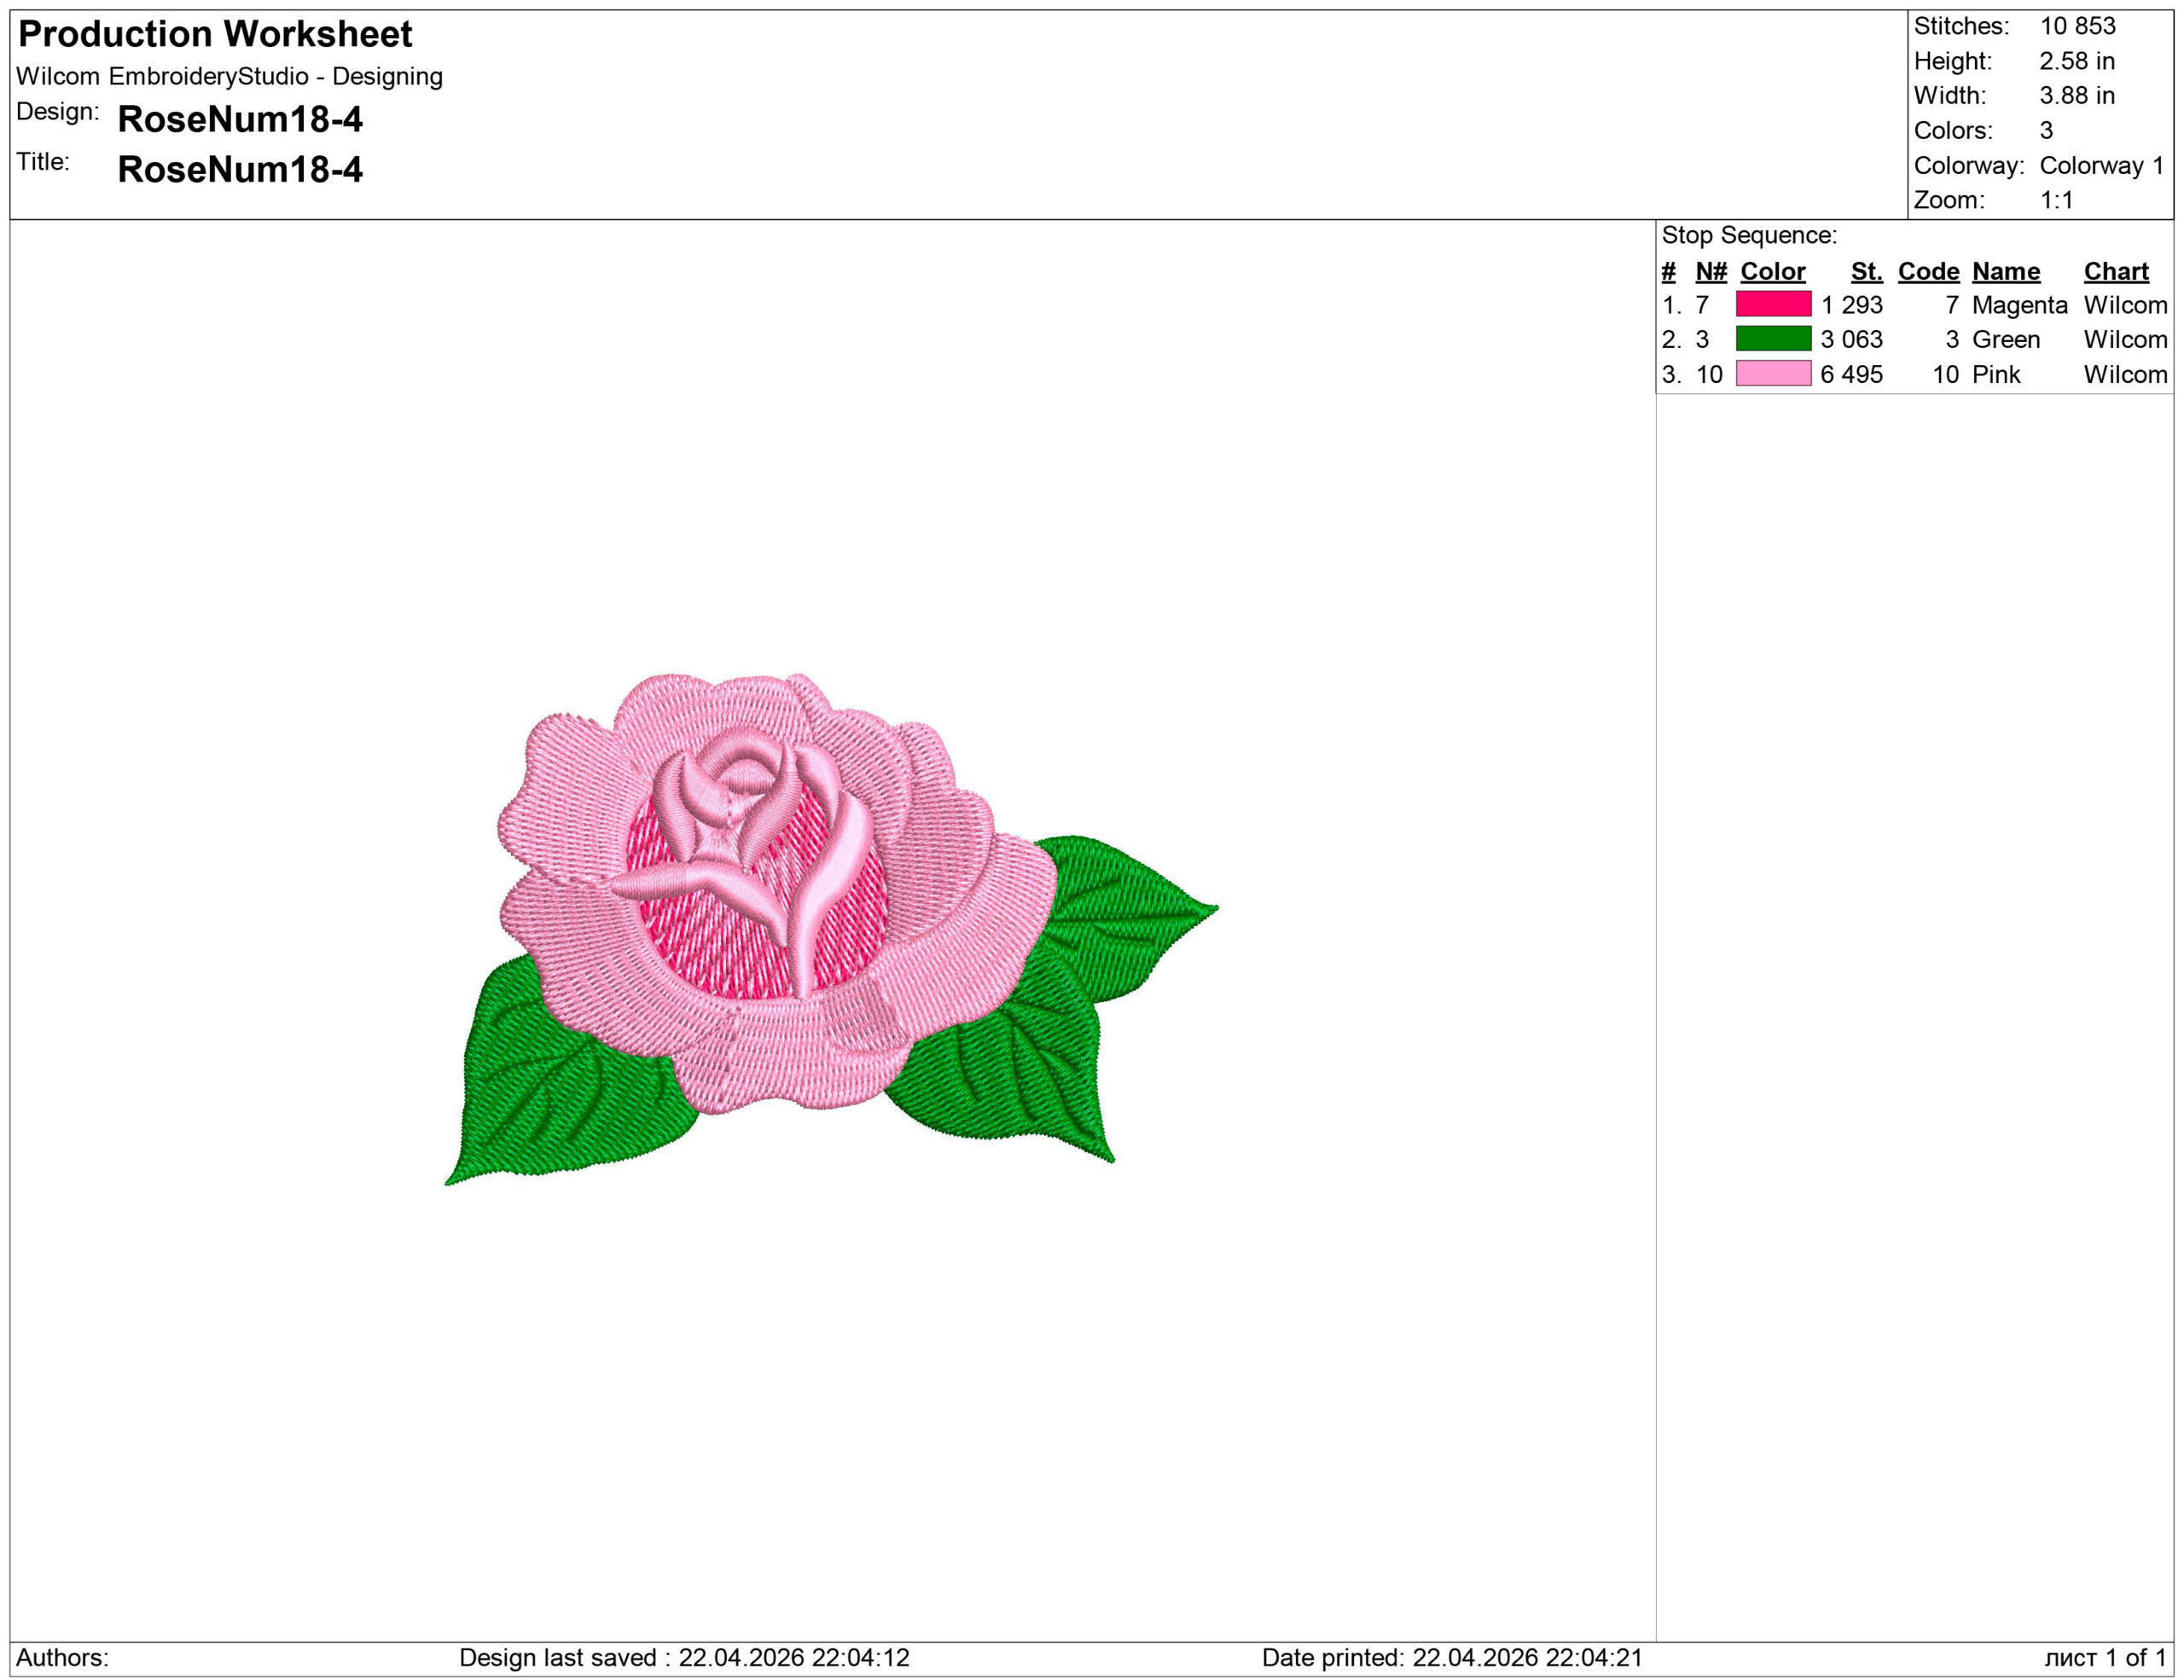Click the Colorway 1 value
2184x1680 pixels.
2101,166
